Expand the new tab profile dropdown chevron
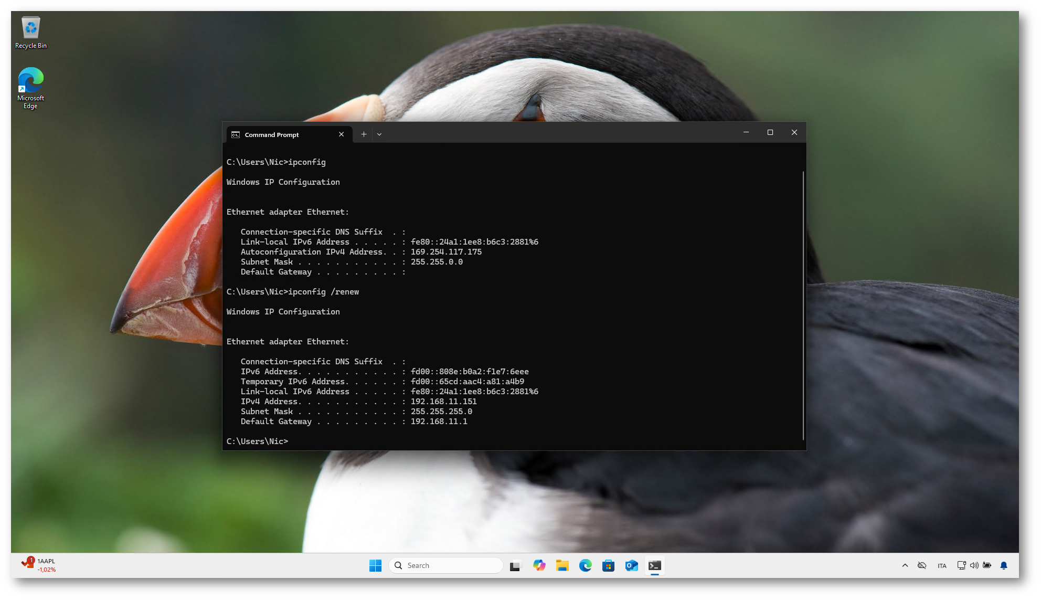1041x600 pixels. pyautogui.click(x=379, y=134)
